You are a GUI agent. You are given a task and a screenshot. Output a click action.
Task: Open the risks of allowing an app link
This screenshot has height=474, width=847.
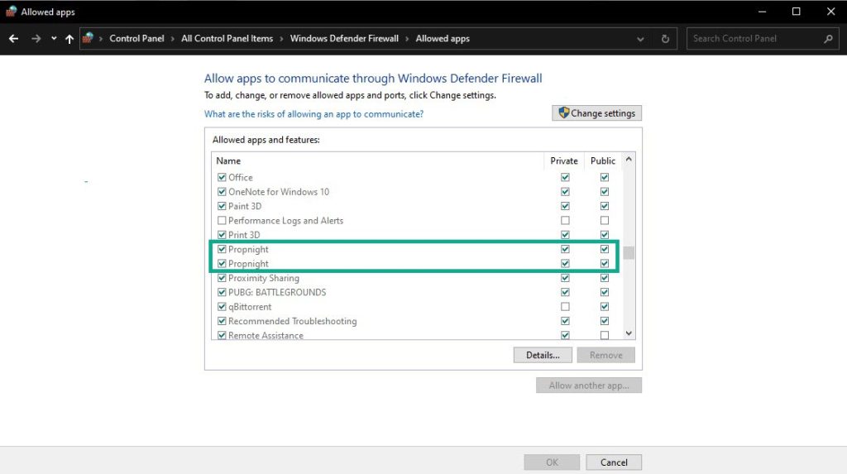point(313,114)
